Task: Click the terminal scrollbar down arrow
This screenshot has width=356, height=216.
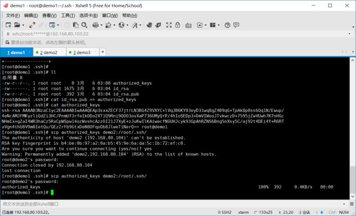Action: [353, 196]
